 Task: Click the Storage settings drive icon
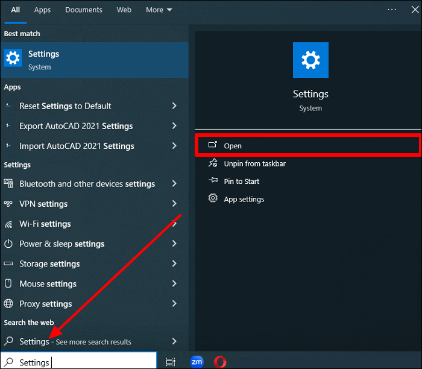tap(8, 263)
